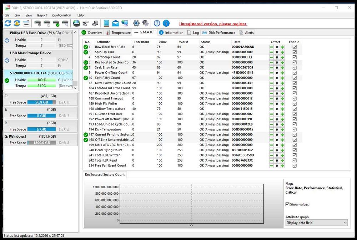This screenshot has height=240, width=357.
Task: Click the blue envelope e-mail toolbar icon
Action: click(115, 23)
